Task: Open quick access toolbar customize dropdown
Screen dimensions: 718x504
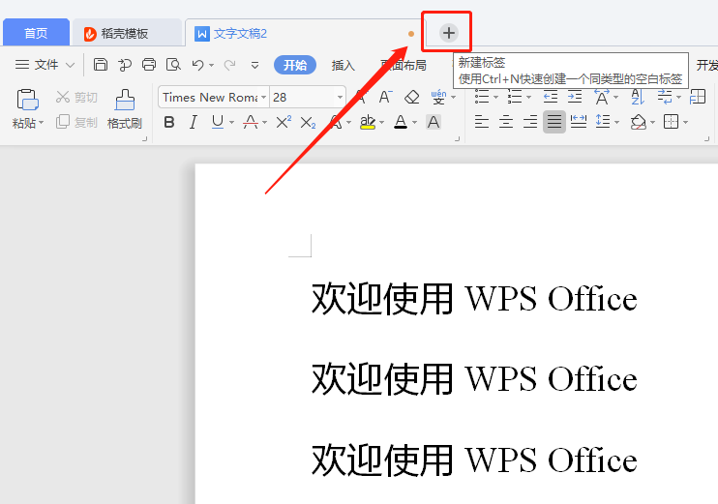Action: click(254, 65)
